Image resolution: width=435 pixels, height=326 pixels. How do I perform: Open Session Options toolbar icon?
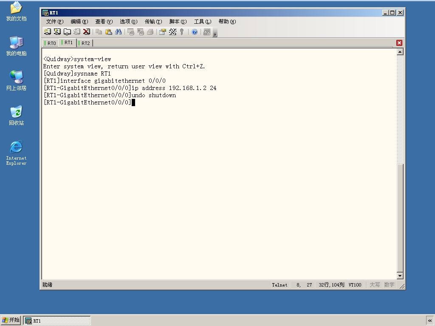click(163, 32)
